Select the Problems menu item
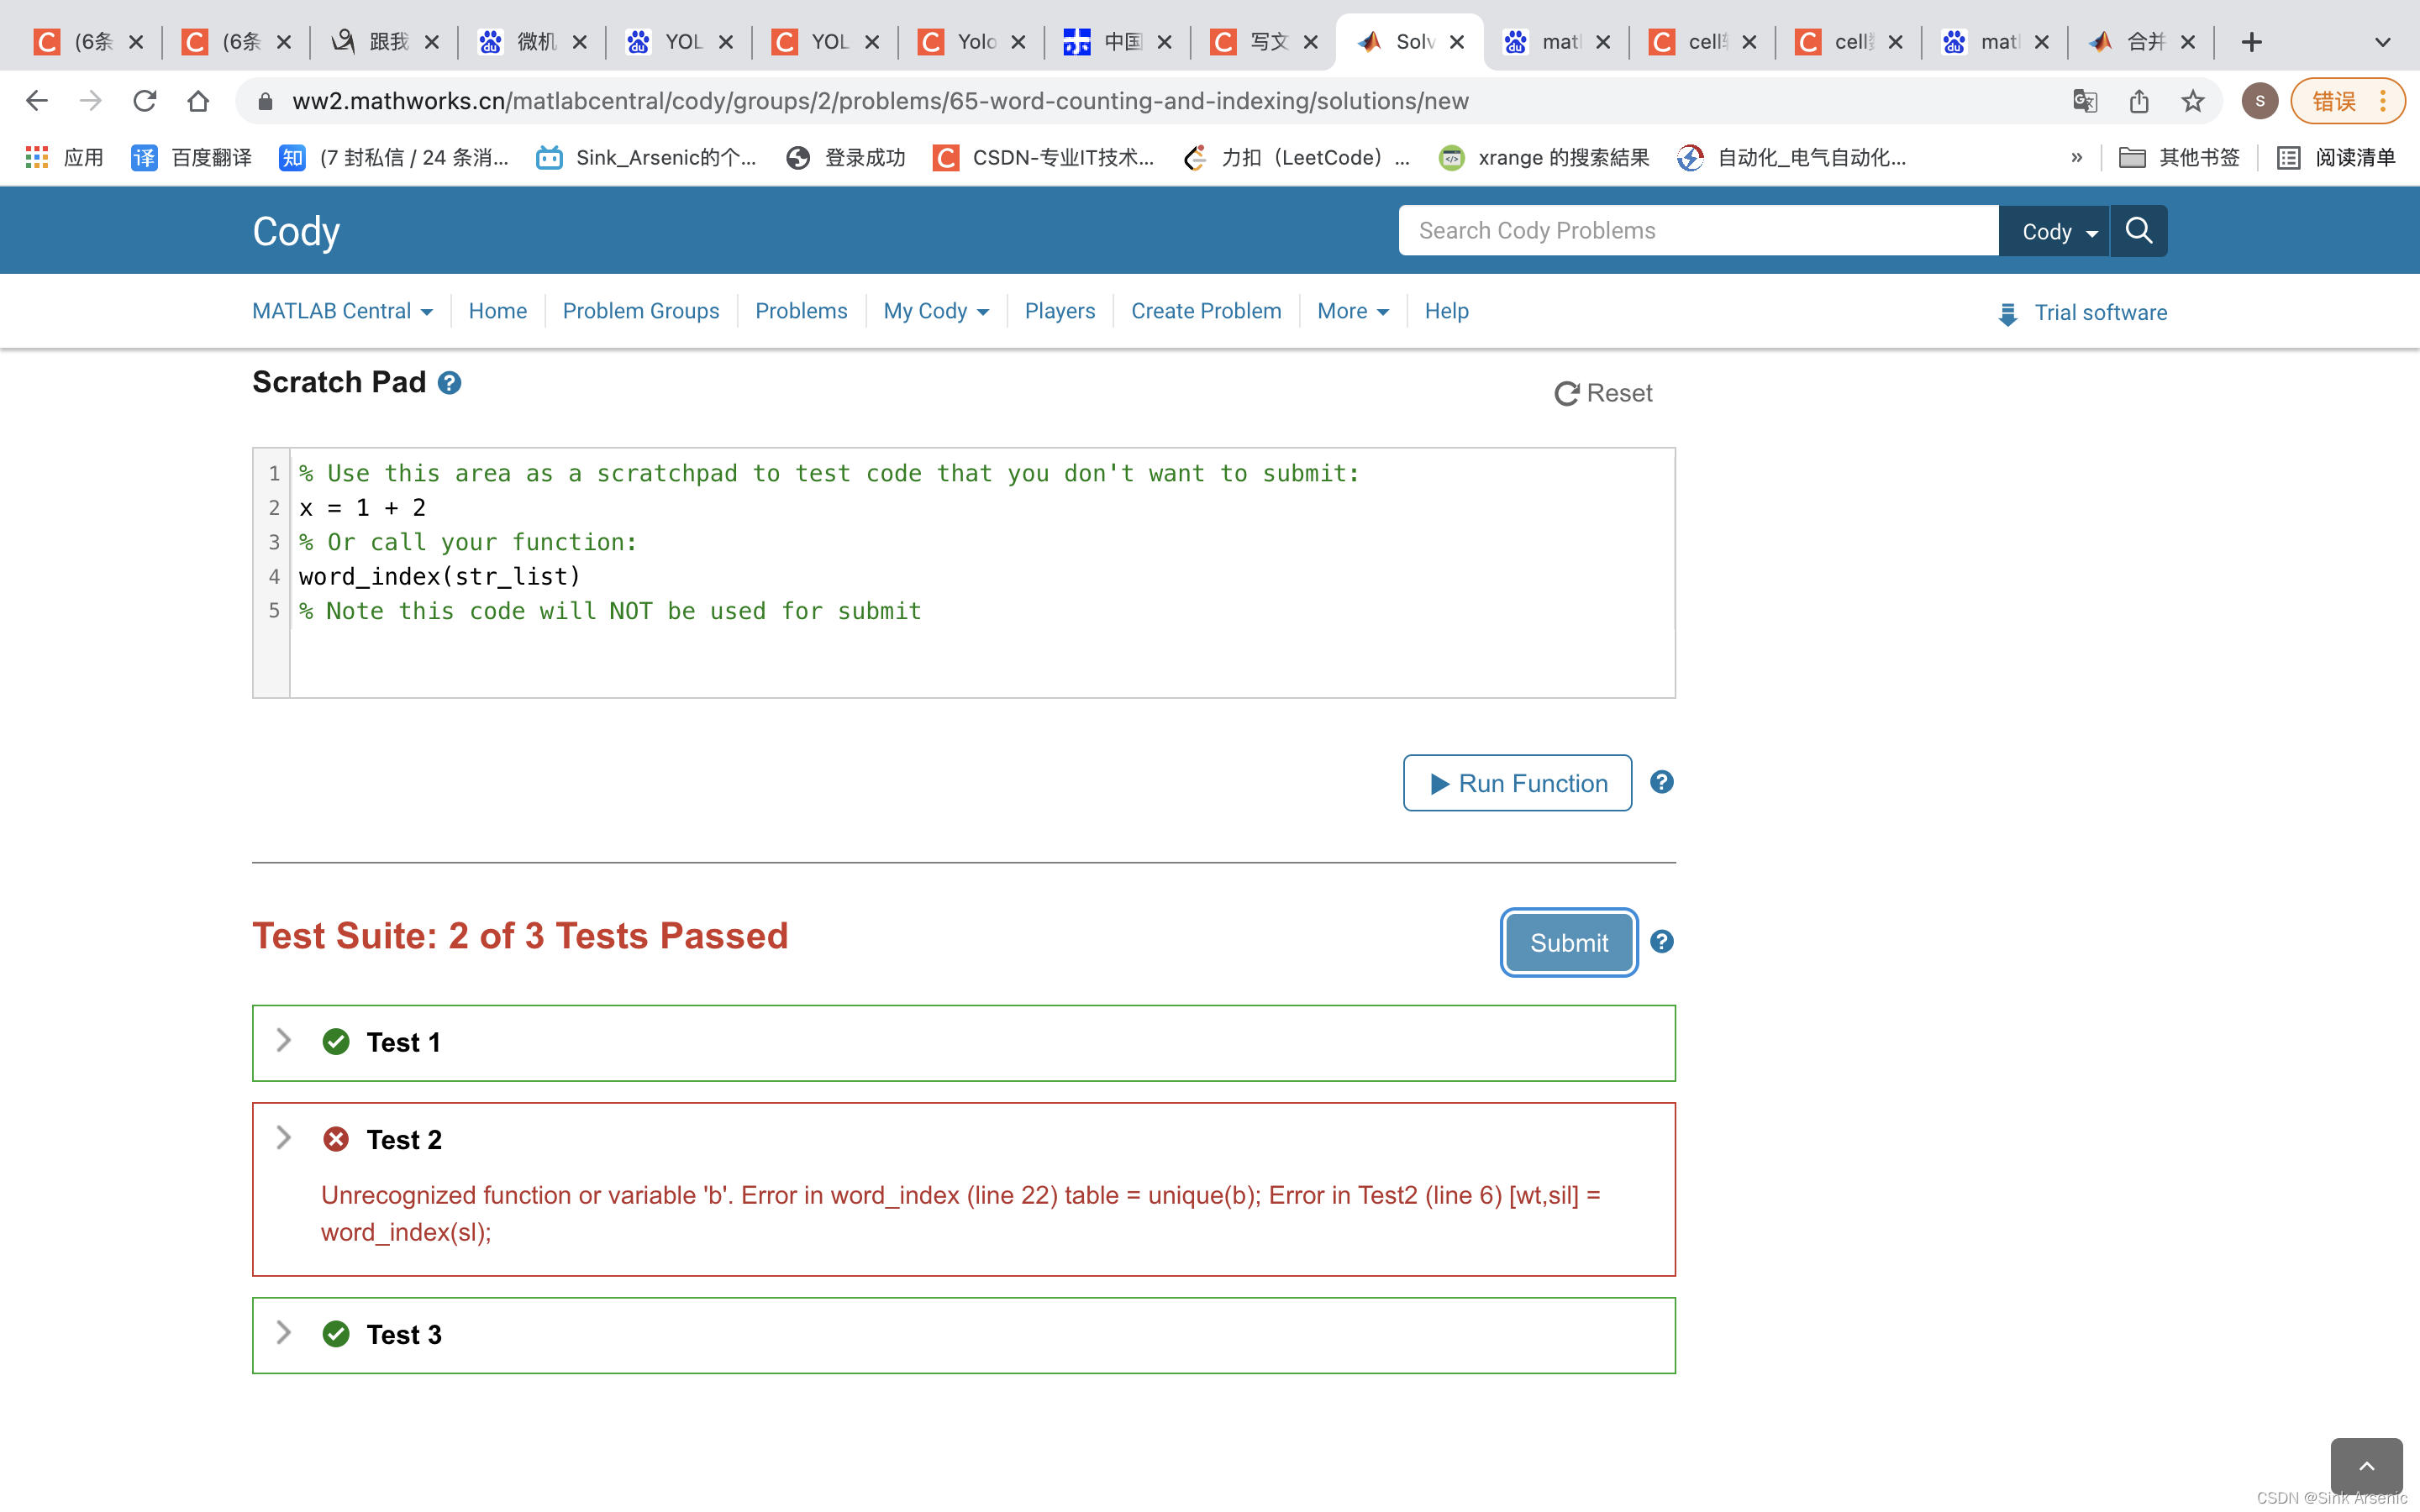This screenshot has width=2420, height=1512. (800, 310)
